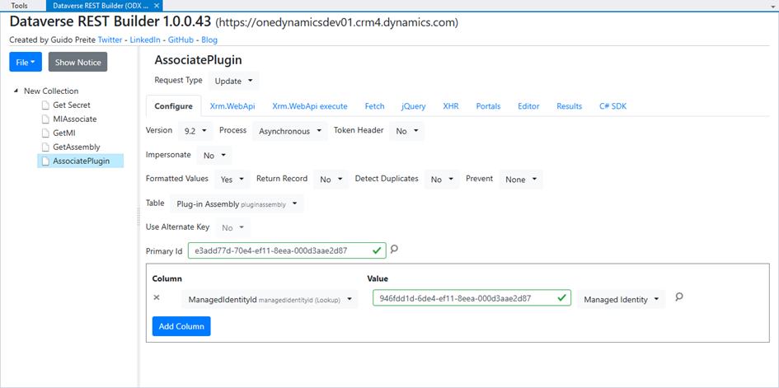Change the Version 9.2 dropdown
The height and width of the screenshot is (388, 779).
195,131
